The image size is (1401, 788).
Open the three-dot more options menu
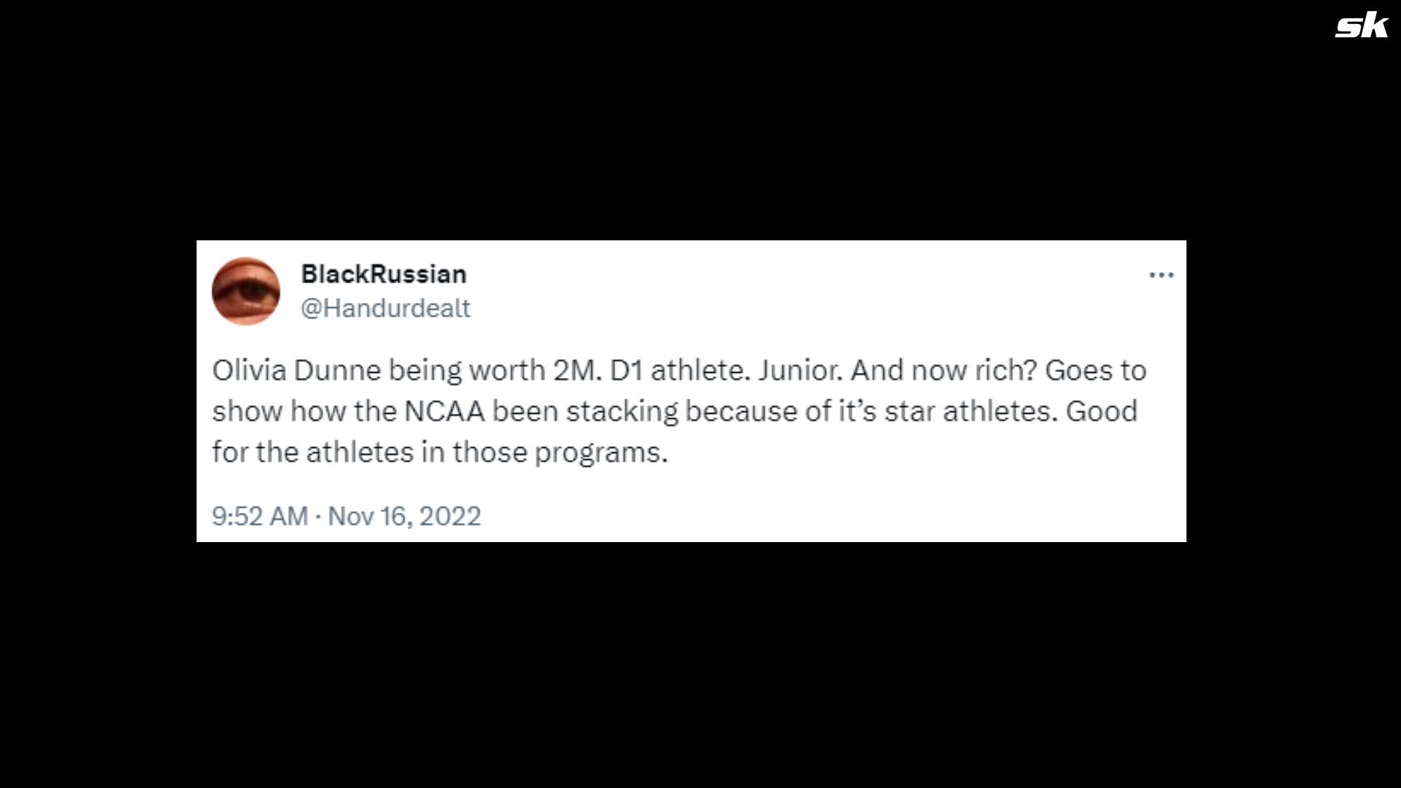pyautogui.click(x=1161, y=275)
